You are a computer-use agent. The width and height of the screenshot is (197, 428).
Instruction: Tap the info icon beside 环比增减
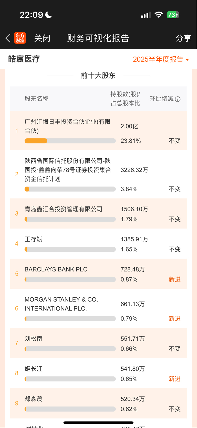click(178, 99)
